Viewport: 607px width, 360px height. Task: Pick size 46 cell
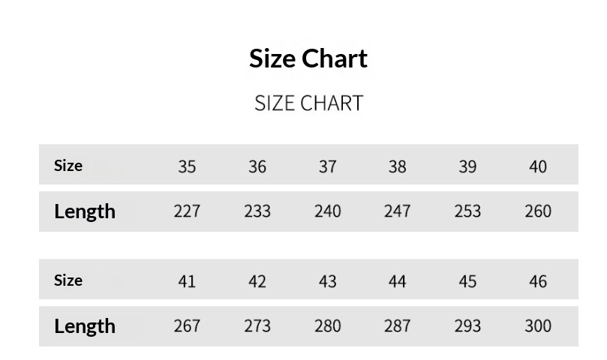tap(538, 281)
